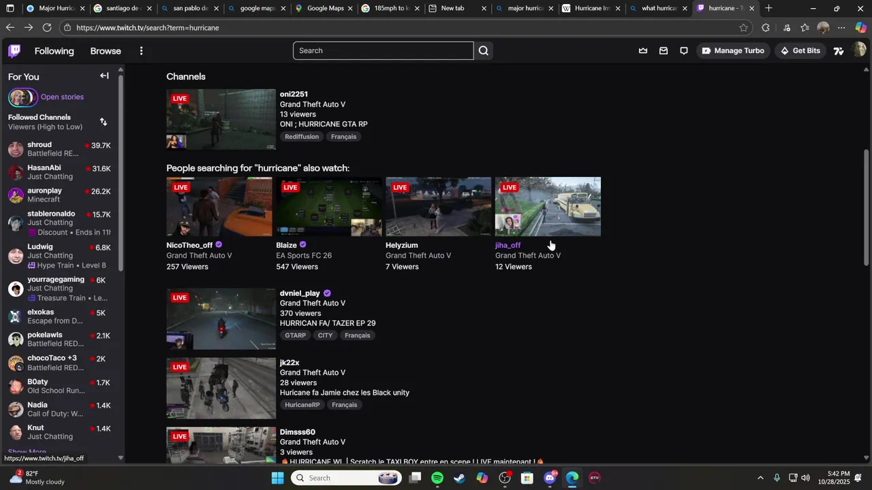Open stories avatar bubbles

(x=22, y=97)
